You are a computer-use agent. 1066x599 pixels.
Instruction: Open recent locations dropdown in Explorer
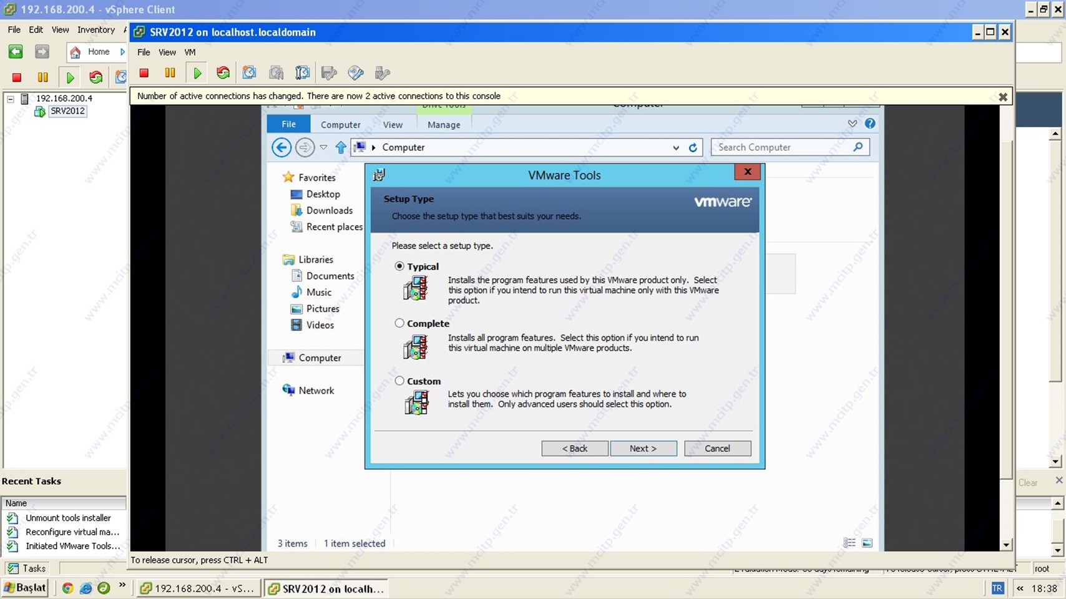tap(323, 147)
